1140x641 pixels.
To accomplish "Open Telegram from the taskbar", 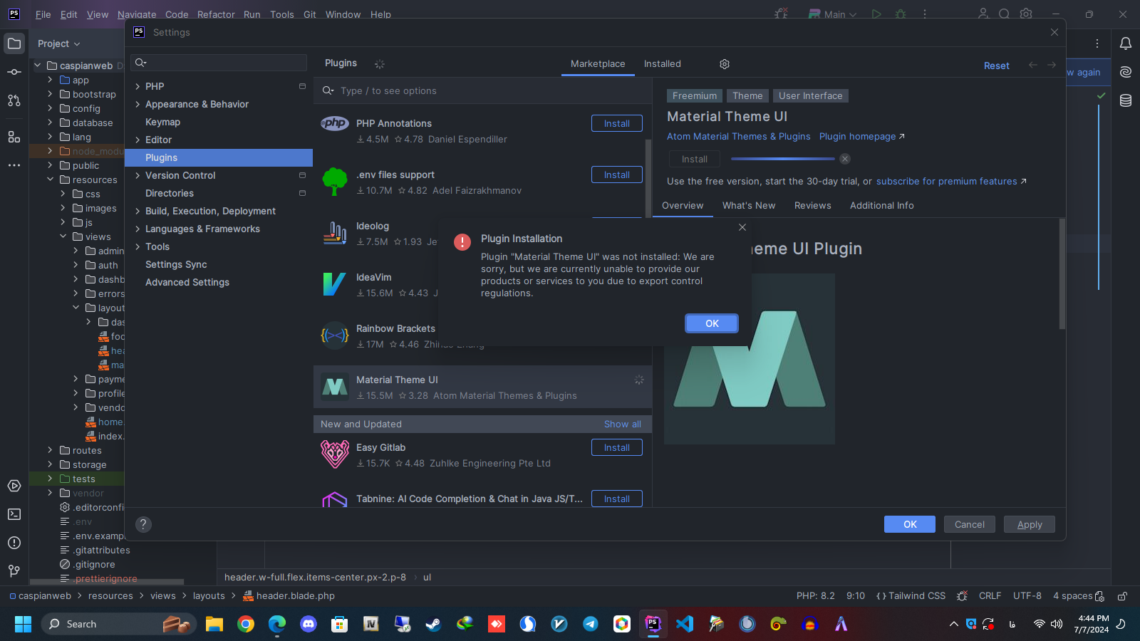I will [591, 624].
